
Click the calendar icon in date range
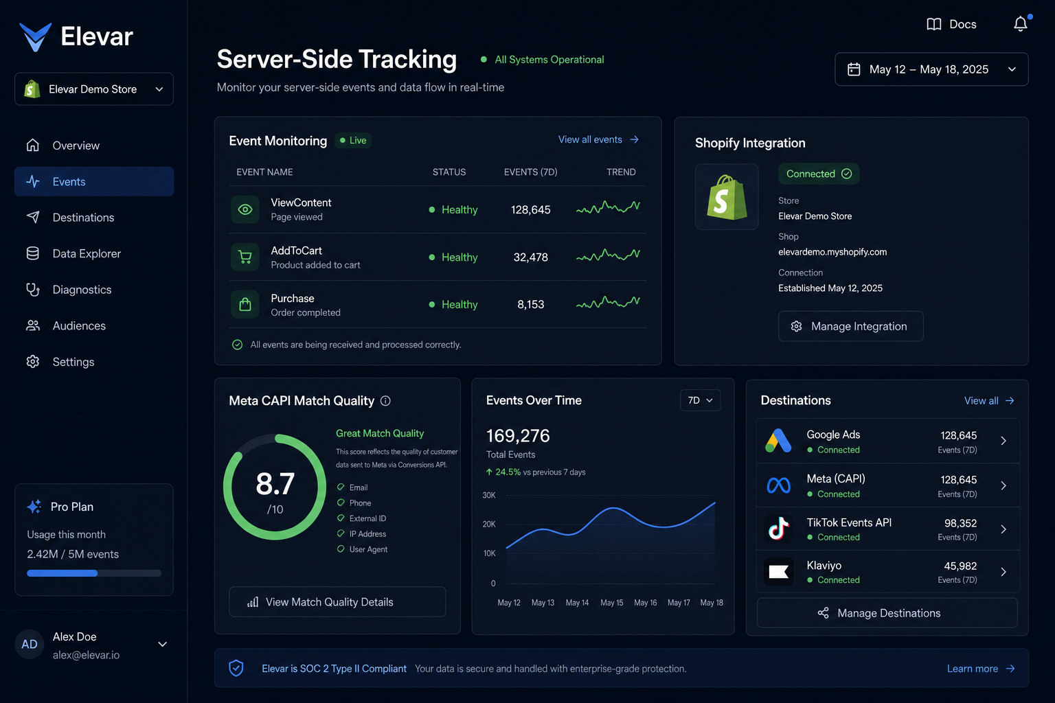[x=854, y=69]
